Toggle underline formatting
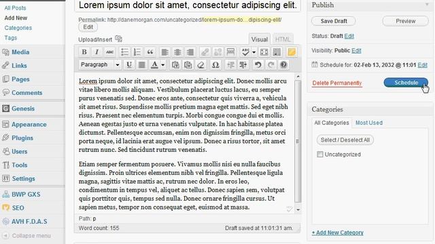Screen dimensions: 435x244 click(x=129, y=65)
